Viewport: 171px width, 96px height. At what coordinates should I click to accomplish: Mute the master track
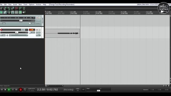click(37, 18)
